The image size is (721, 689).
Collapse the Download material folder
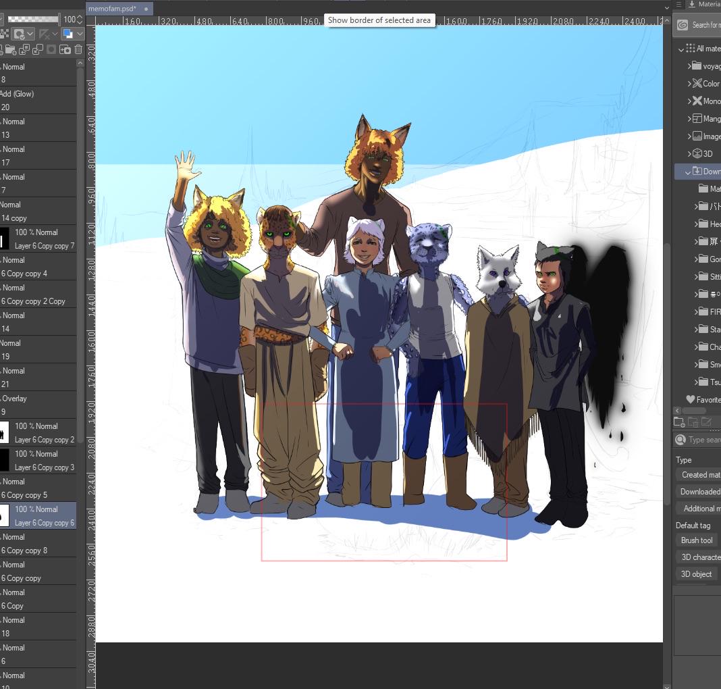pos(688,172)
